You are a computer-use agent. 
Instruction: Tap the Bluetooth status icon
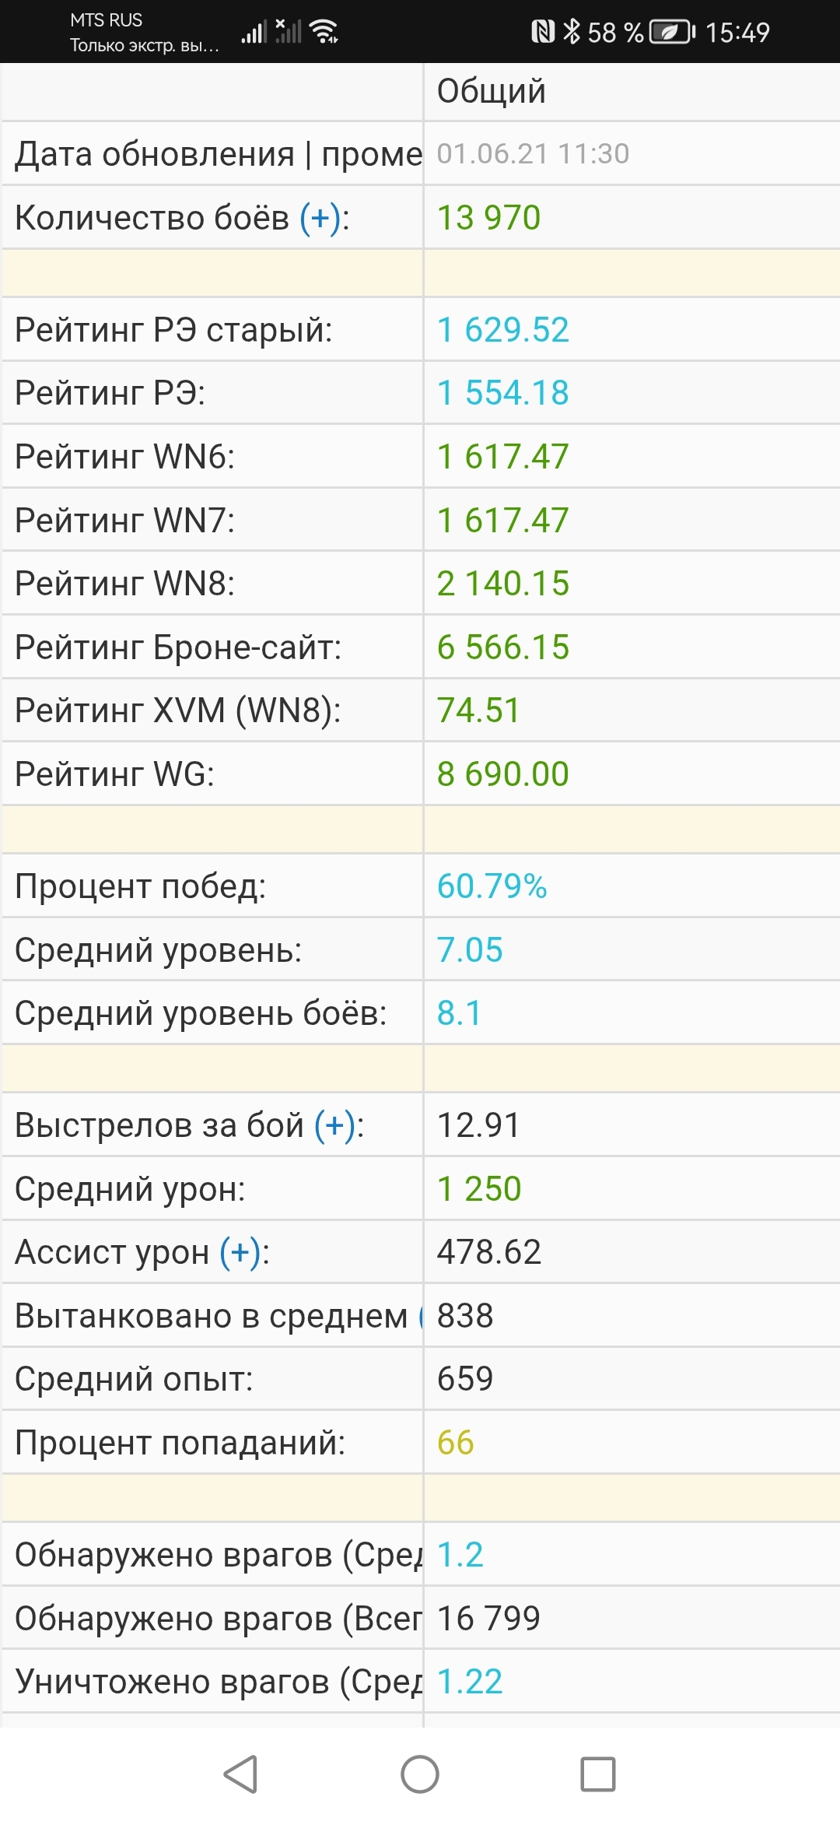click(572, 32)
